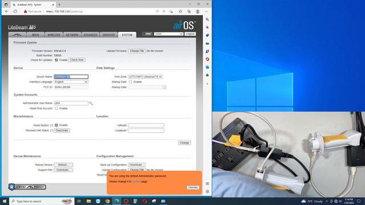Open the NETWORK tab

click(x=72, y=35)
